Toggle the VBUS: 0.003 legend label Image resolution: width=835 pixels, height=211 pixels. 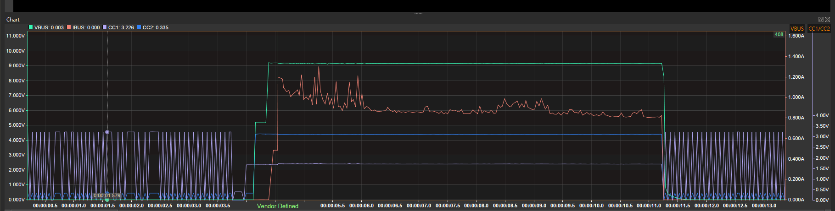coord(49,27)
